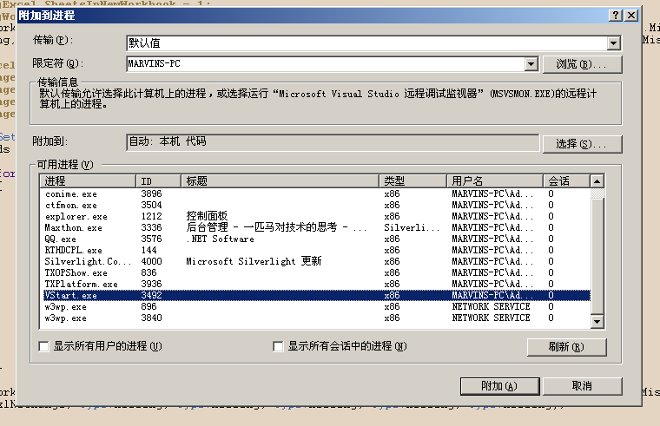Click the 选择(S)... button
The width and height of the screenshot is (660, 426).
582,144
